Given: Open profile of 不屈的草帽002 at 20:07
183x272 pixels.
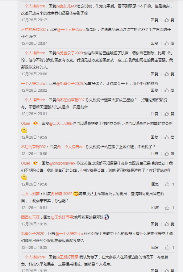Looking at the screenshot, I should [33, 30].
